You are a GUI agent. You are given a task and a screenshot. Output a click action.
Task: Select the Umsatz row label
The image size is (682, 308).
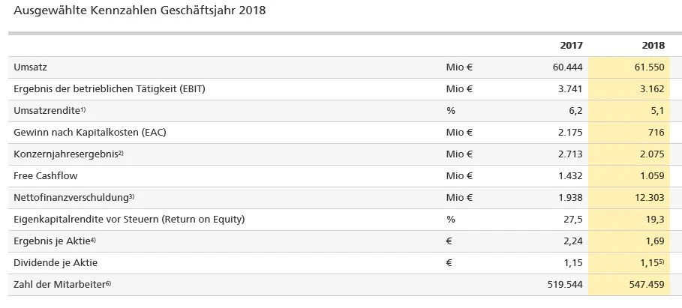point(31,67)
